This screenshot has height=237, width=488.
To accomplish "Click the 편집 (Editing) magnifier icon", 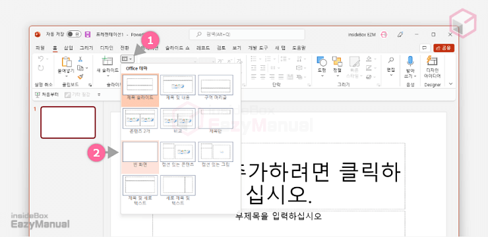I will [391, 60].
